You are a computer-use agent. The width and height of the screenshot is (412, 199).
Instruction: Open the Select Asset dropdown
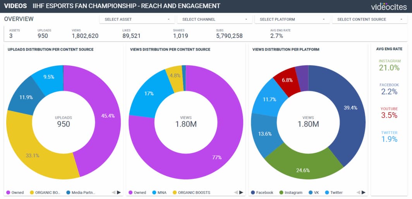tap(137, 19)
